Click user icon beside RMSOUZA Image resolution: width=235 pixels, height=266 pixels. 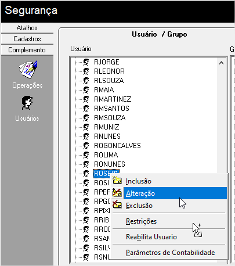coord(86,118)
